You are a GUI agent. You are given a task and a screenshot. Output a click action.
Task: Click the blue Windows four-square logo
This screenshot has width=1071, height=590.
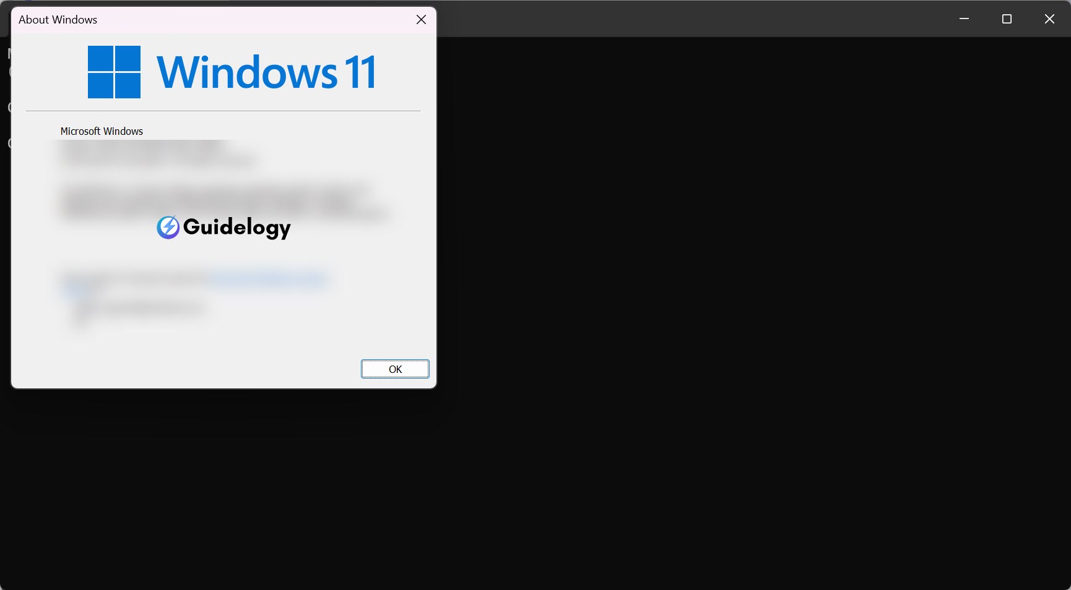[x=114, y=72]
